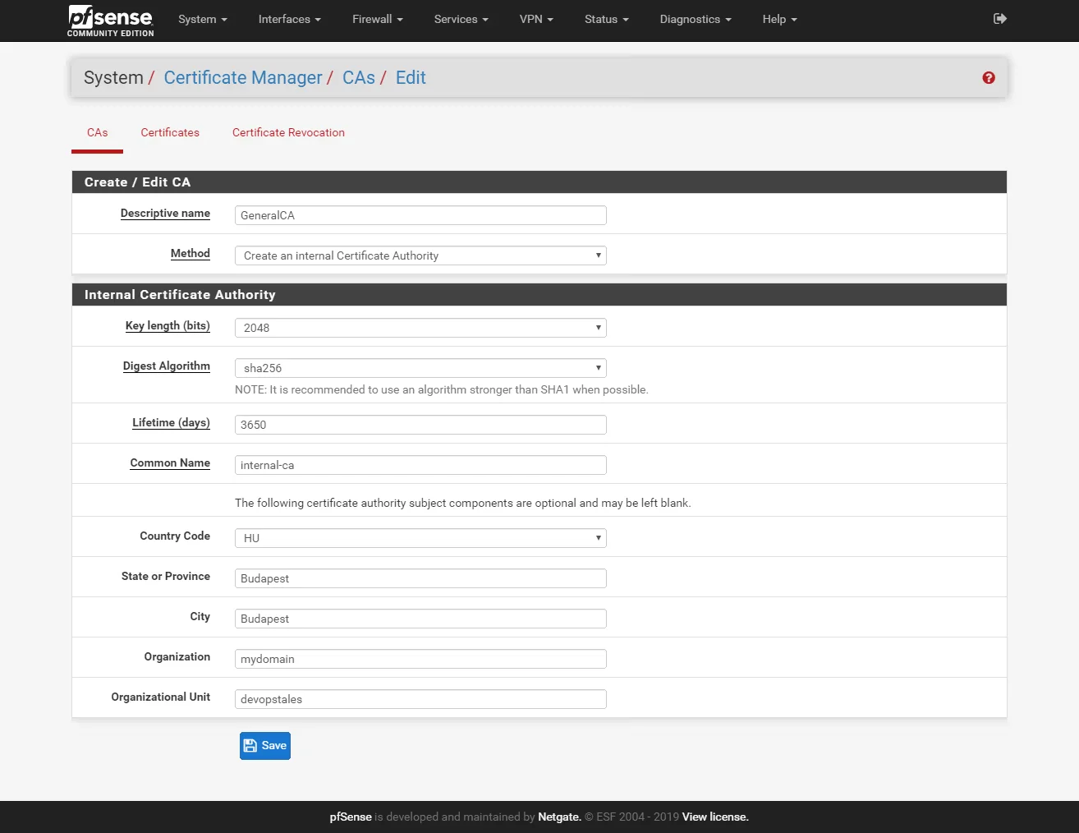
Task: Click the Common Name text field
Action: (420, 464)
